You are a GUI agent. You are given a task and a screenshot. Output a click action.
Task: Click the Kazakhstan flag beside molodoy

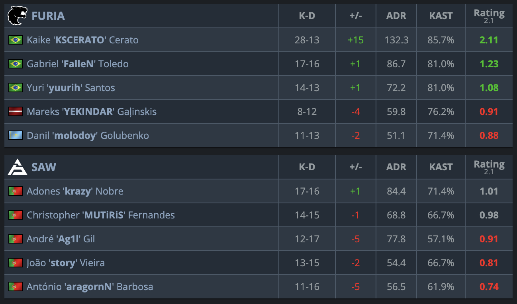click(16, 135)
